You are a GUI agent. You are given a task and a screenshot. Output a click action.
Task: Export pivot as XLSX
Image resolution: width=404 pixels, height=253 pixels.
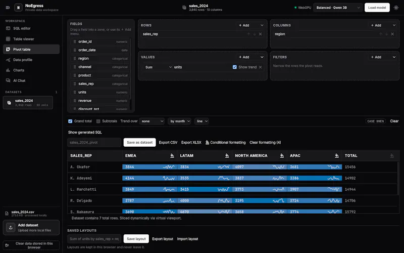tap(191, 142)
